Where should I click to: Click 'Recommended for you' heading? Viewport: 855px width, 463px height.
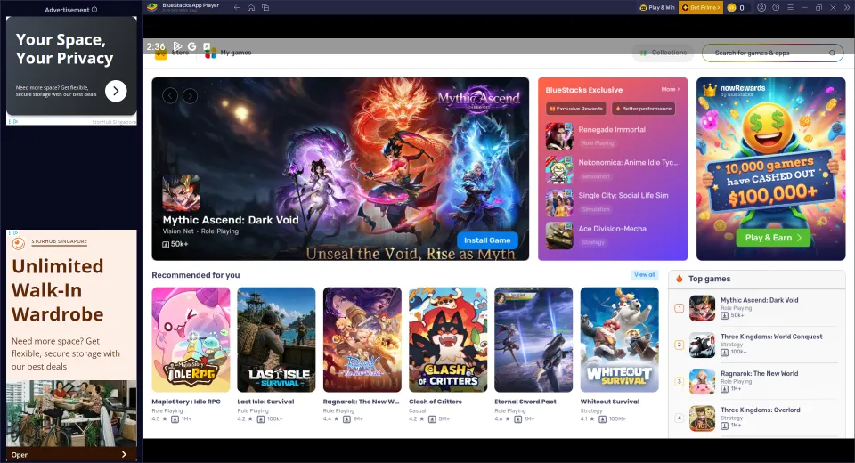coord(196,275)
